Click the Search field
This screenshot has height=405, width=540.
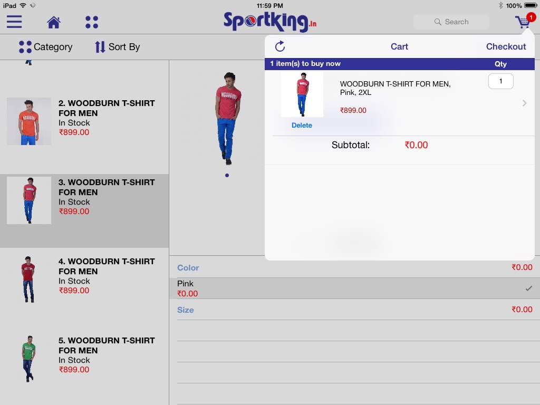[451, 22]
